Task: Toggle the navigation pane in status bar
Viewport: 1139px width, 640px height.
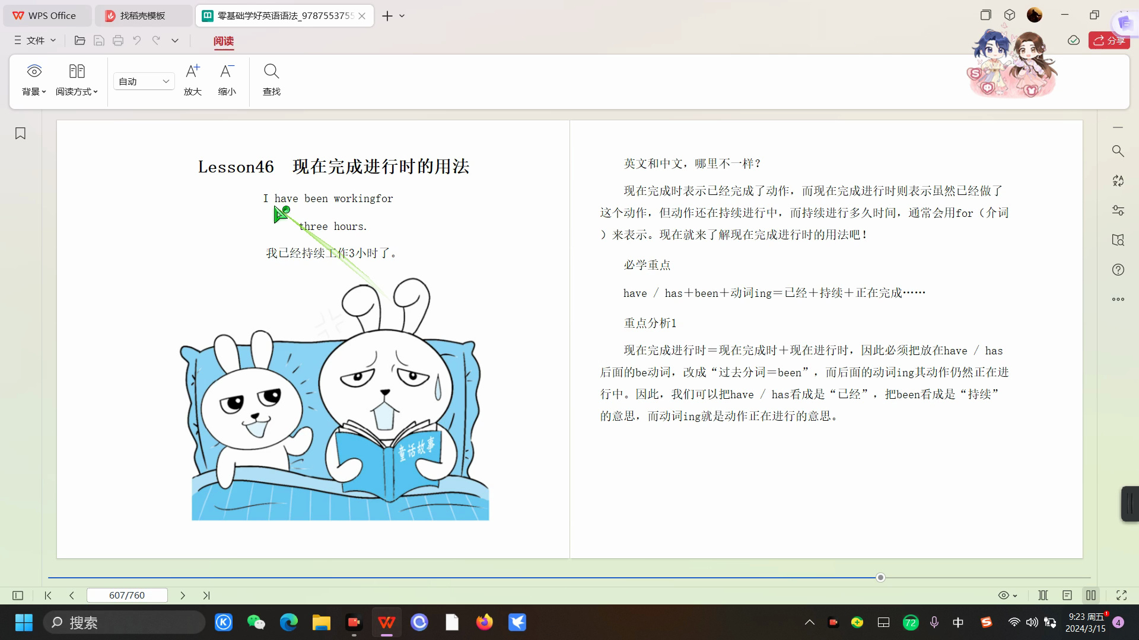Action: pos(18,595)
